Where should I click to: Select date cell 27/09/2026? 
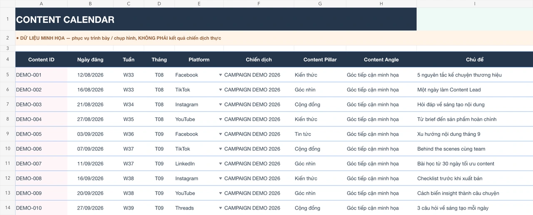pos(90,208)
